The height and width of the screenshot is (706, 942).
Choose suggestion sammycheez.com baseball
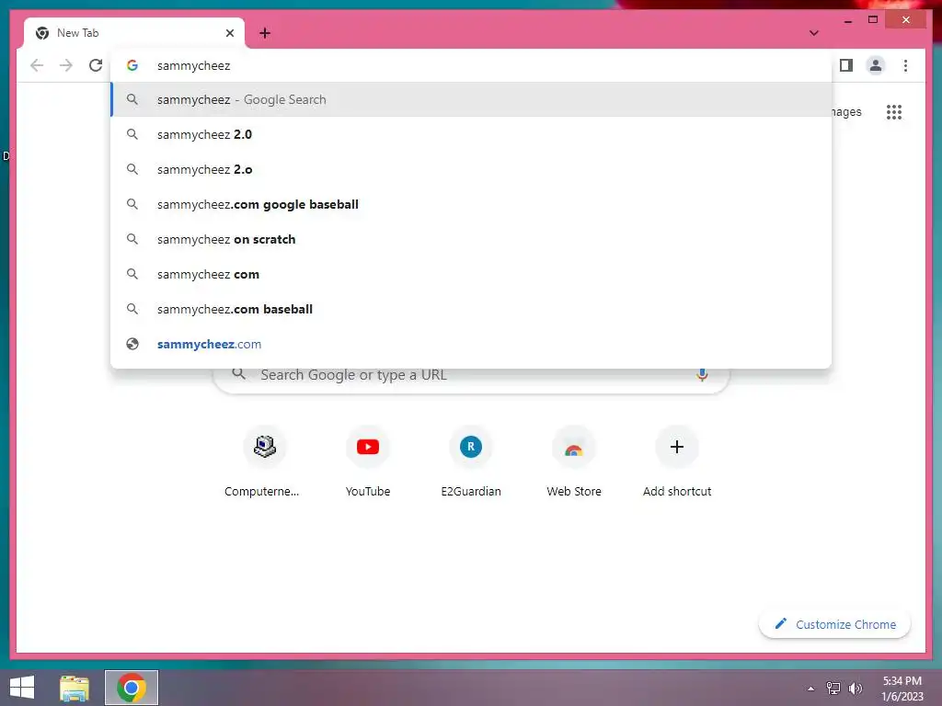471,309
